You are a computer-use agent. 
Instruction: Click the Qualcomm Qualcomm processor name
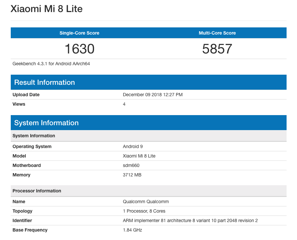[x=146, y=202]
